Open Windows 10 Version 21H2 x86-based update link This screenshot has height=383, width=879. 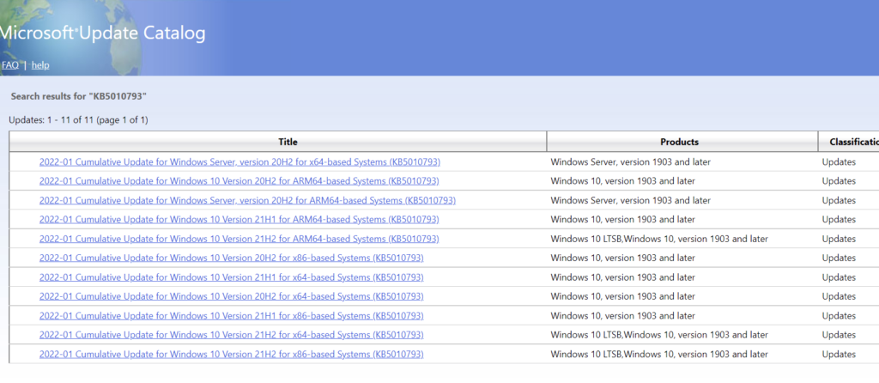[231, 355]
